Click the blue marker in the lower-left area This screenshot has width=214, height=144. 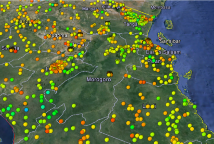(27, 110)
